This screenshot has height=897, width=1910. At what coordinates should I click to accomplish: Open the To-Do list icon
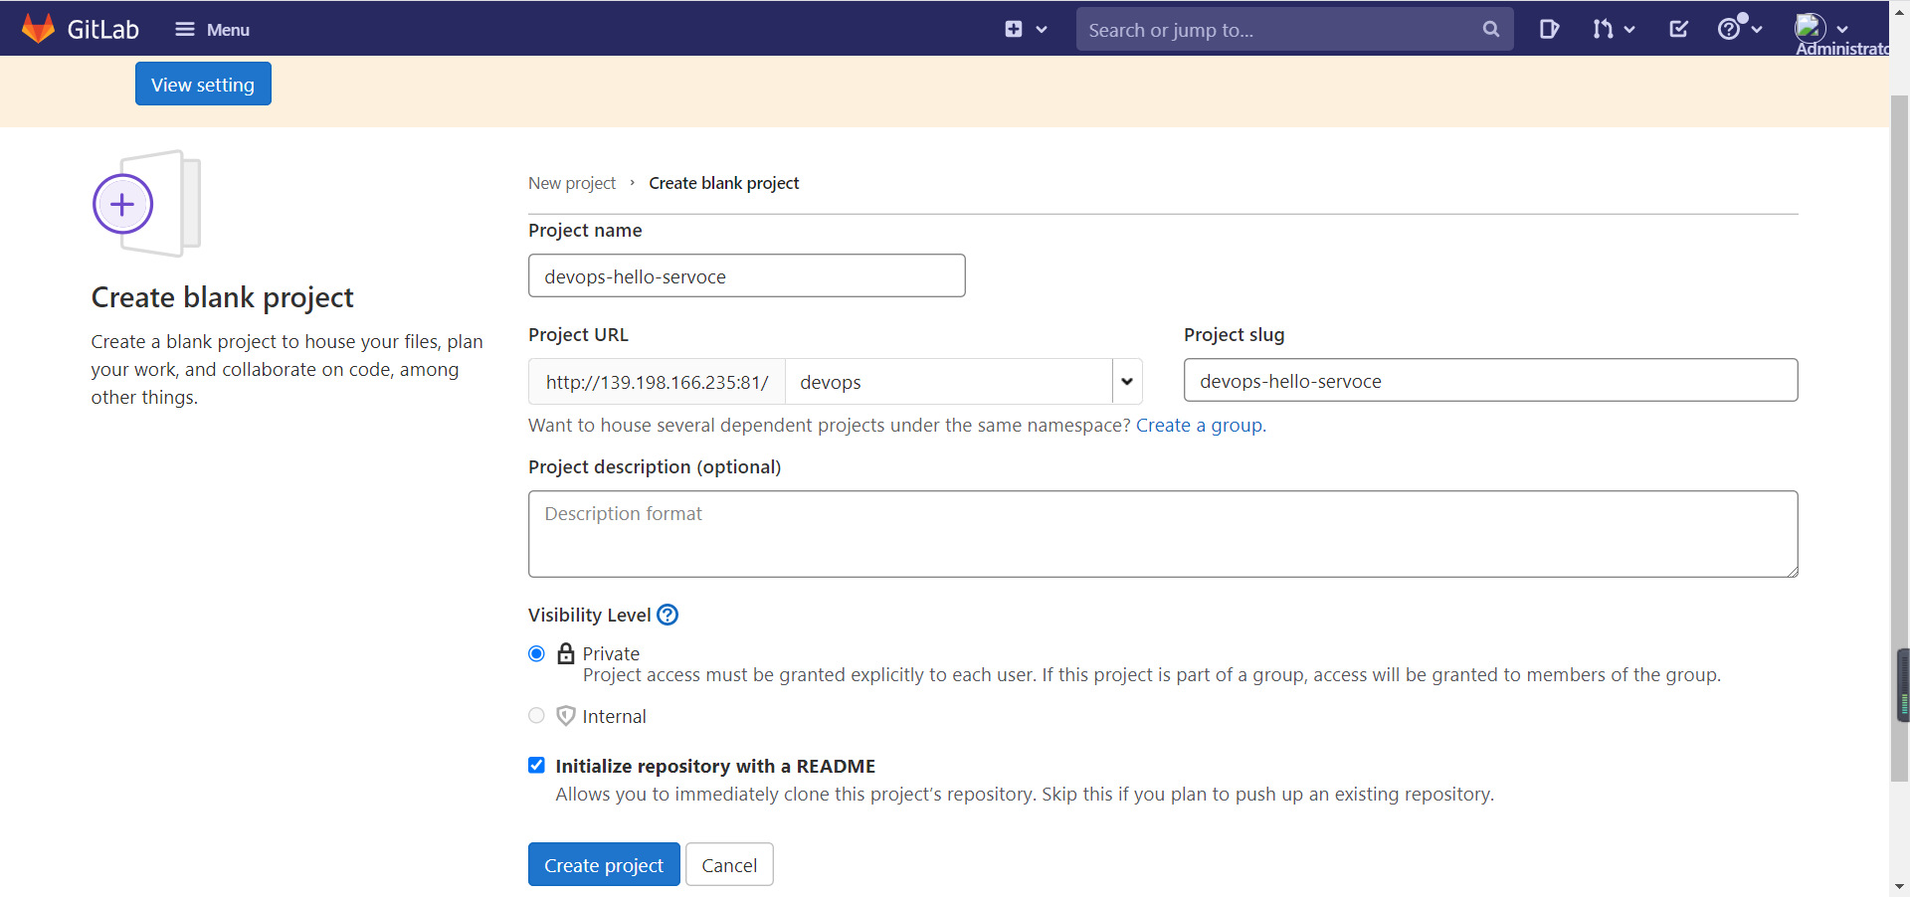(1678, 29)
